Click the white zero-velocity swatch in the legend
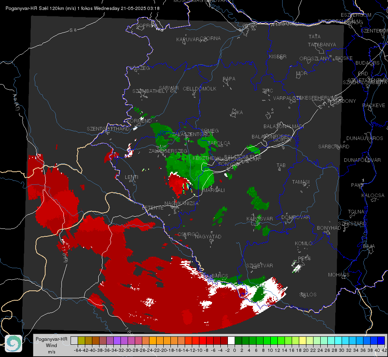The width and height of the screenshot is (388, 357). (231, 340)
